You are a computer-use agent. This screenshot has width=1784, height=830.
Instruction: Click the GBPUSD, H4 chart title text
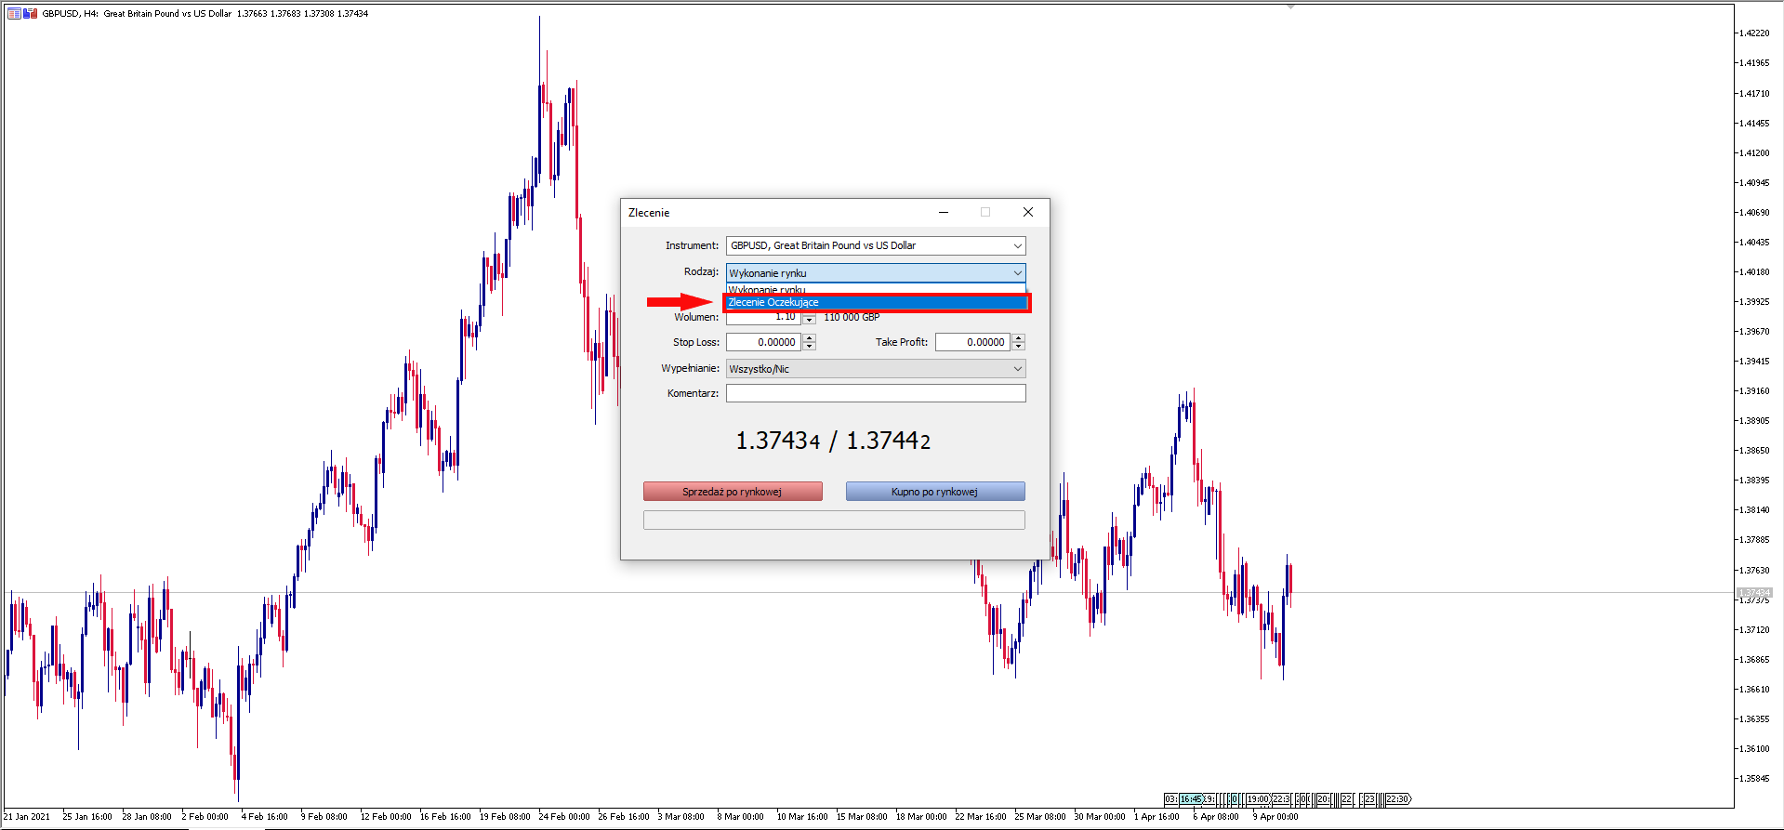coord(71,14)
